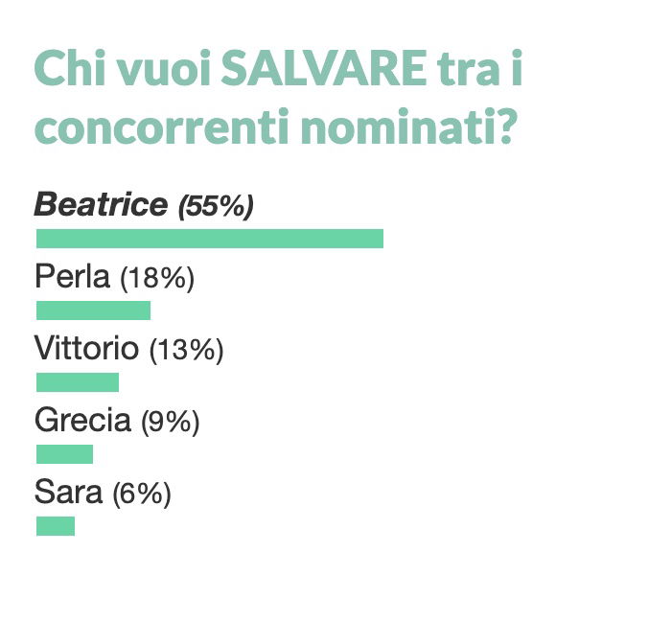Select the Sara (6%) label

coord(103,494)
